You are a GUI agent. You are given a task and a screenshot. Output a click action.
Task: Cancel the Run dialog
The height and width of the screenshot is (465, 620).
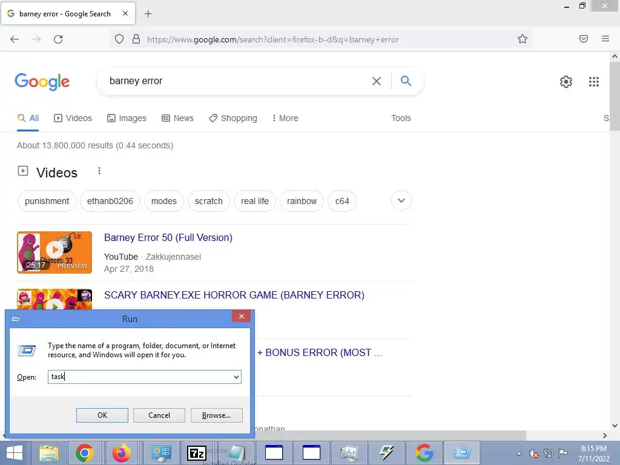click(x=159, y=415)
